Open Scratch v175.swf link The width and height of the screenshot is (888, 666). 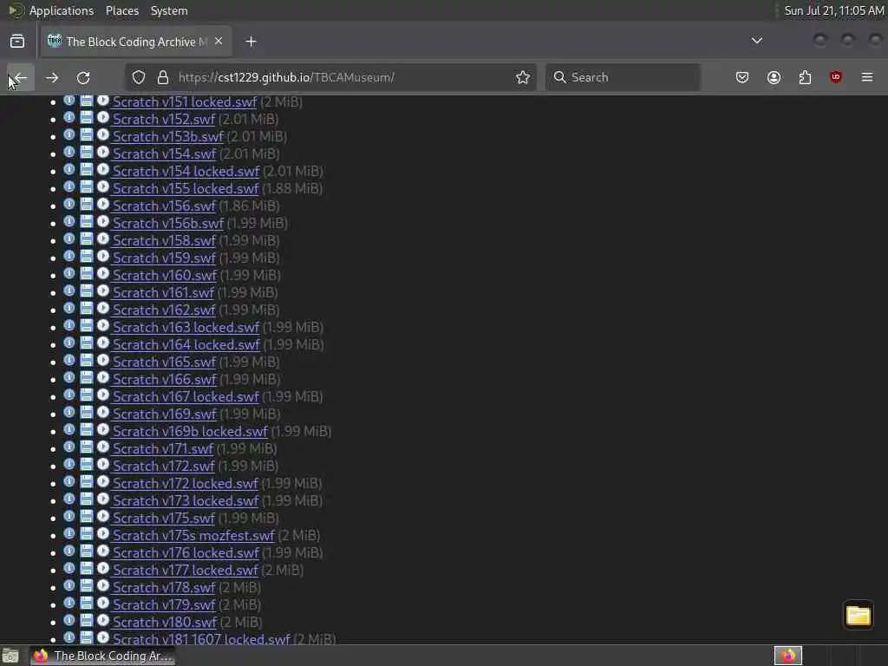[164, 519]
